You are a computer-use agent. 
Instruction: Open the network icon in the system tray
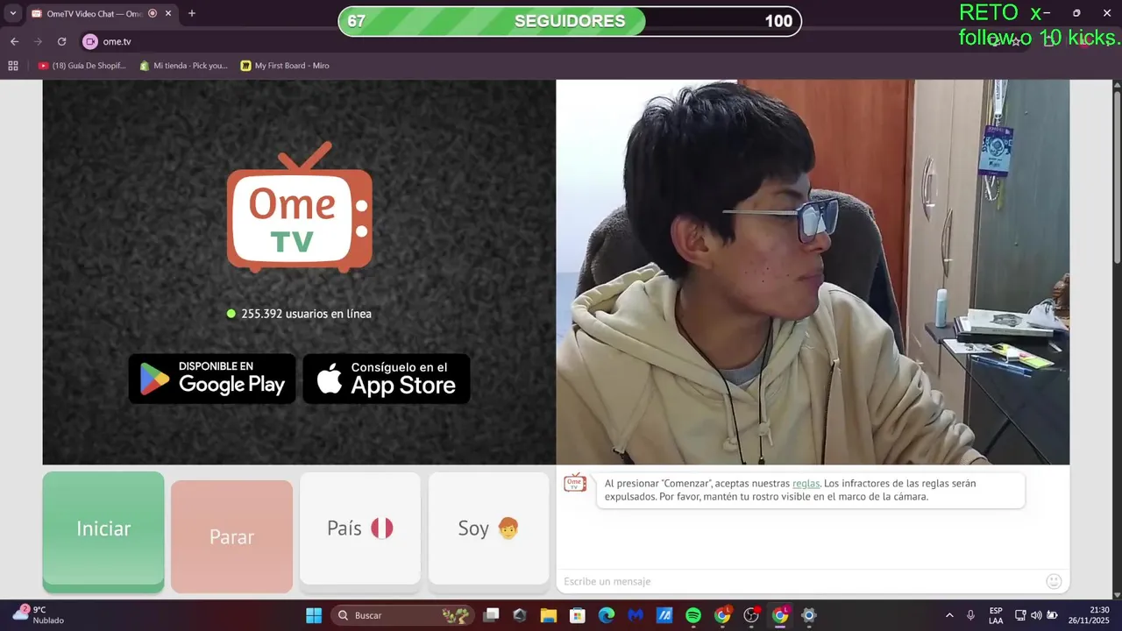point(1020,615)
